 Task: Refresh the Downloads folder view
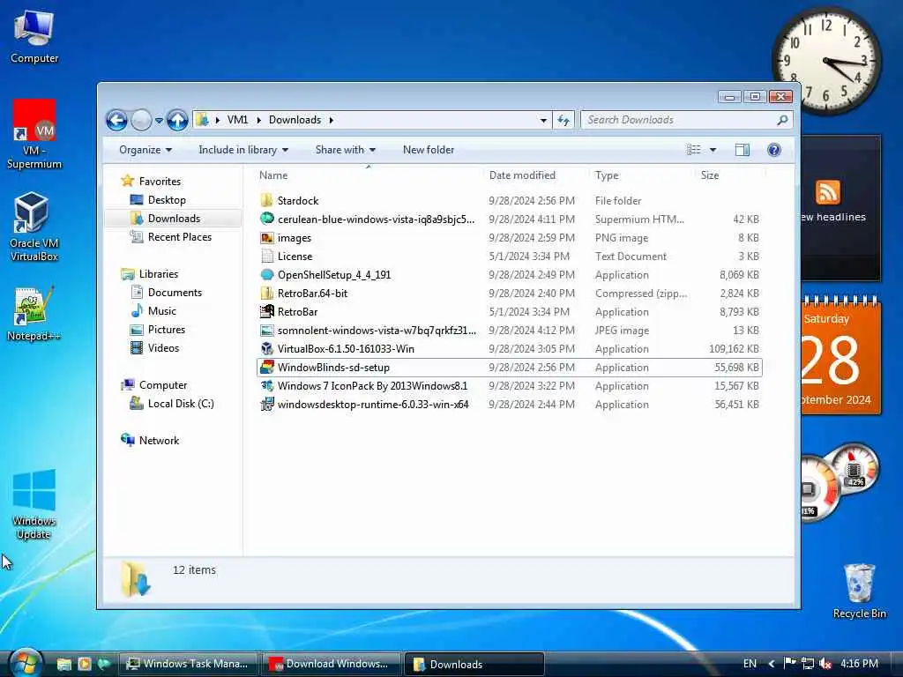tap(563, 120)
